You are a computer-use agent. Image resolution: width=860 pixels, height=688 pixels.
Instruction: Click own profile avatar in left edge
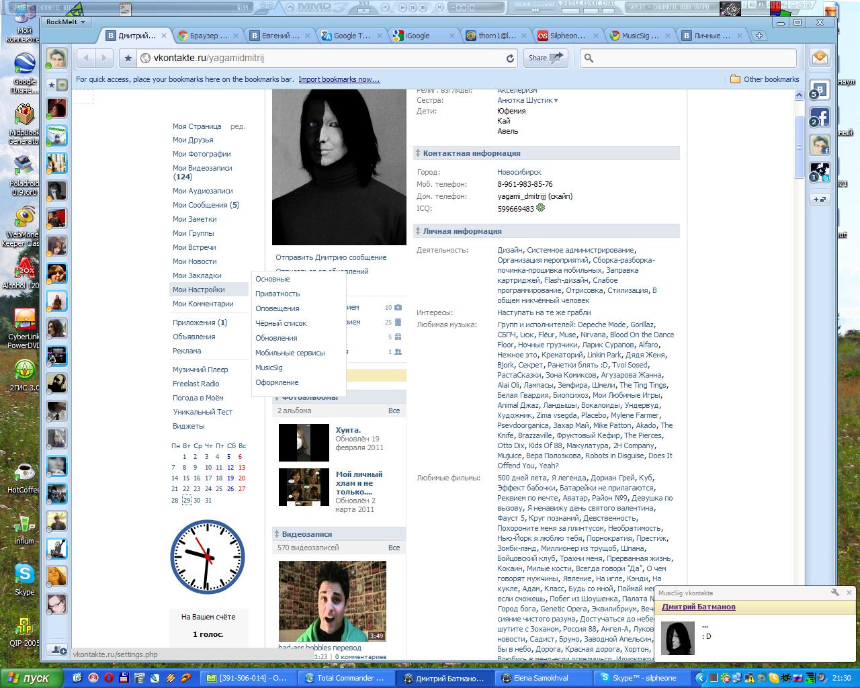click(x=56, y=58)
